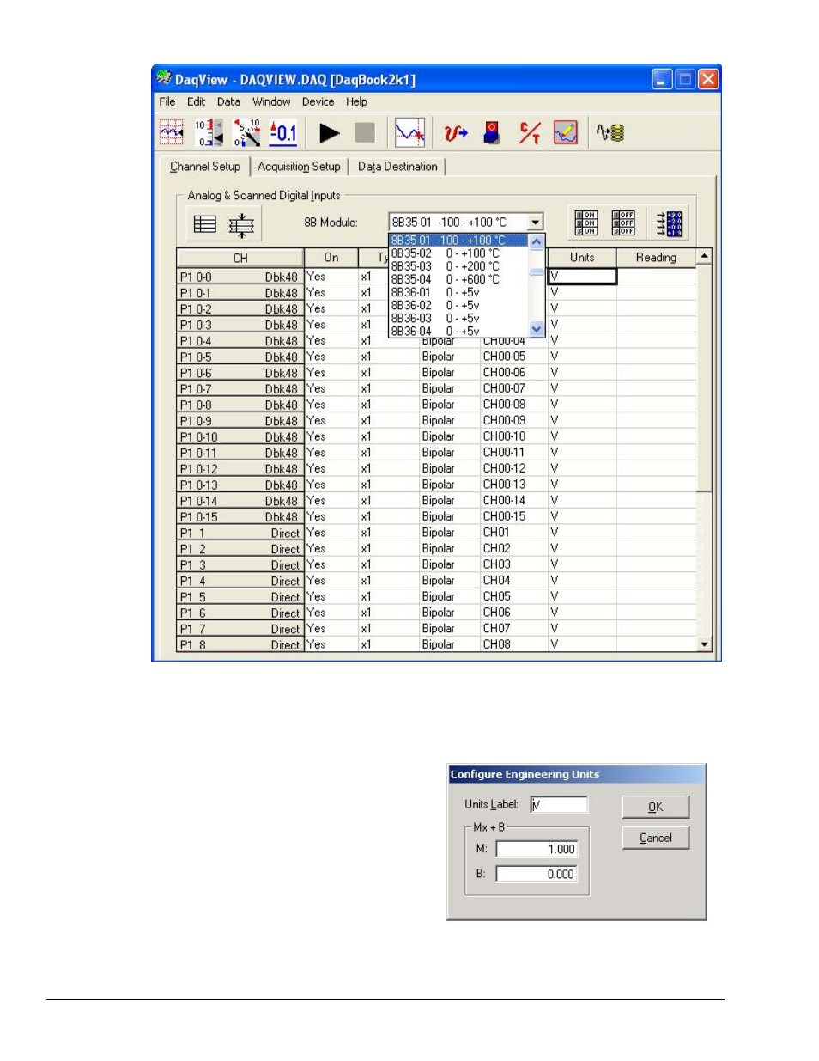
Task: Select 8B36-02 0 - +5v option
Action: [458, 305]
